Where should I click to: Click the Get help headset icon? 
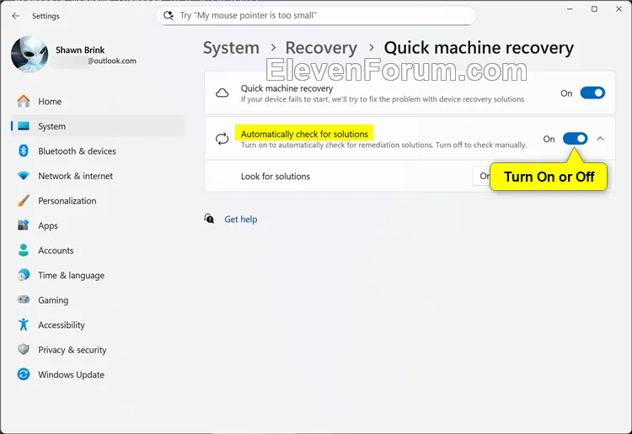click(209, 219)
